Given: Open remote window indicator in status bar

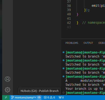Looking at the screenshot, I should click(6, 97).
